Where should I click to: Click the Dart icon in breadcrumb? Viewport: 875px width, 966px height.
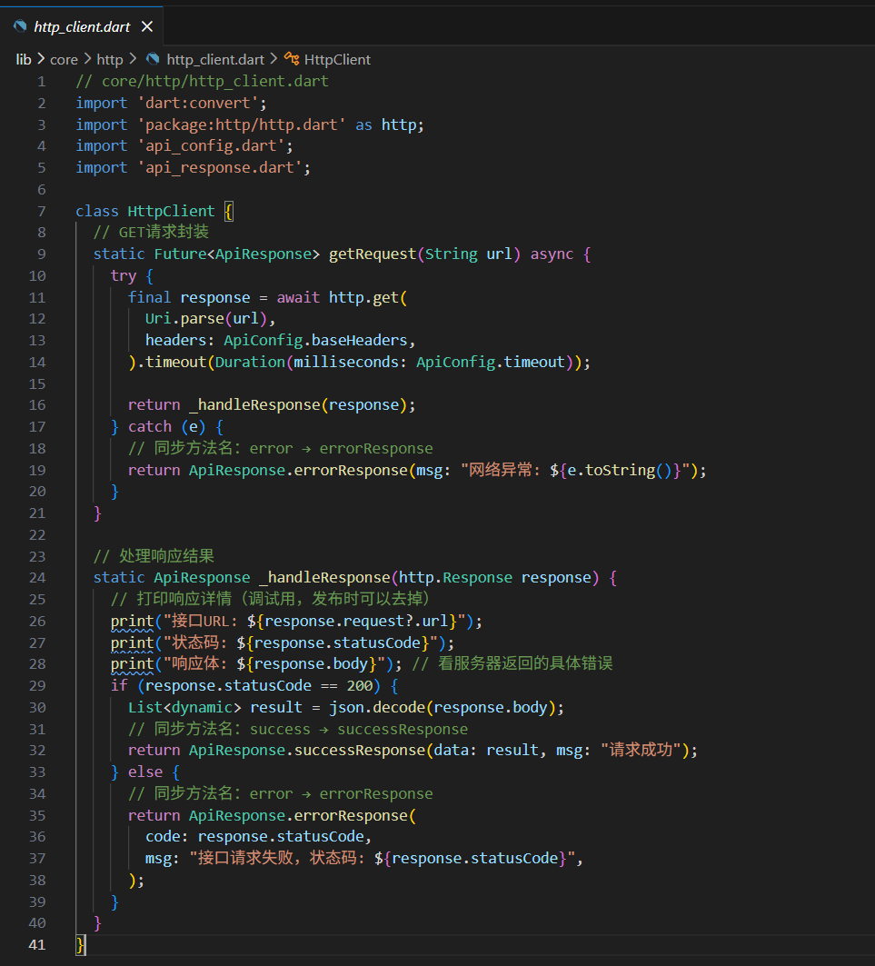tap(153, 59)
